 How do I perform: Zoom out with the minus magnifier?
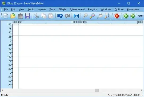[x=92, y=16]
